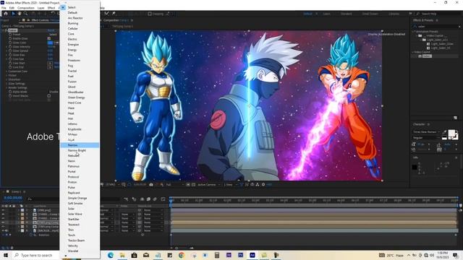Open Photoshop from taskbar
The width and height of the screenshot is (463, 260).
point(240,255)
